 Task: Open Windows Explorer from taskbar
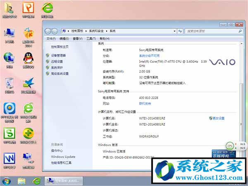click(x=21, y=181)
